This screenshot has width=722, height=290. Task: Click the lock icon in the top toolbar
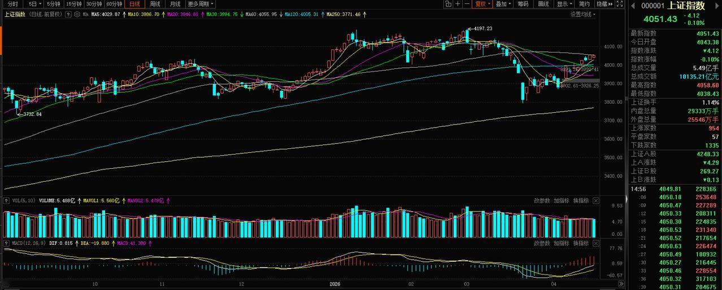[449, 4]
